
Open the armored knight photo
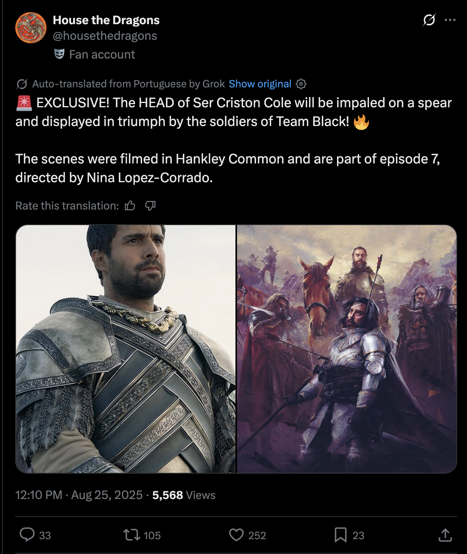[125, 349]
